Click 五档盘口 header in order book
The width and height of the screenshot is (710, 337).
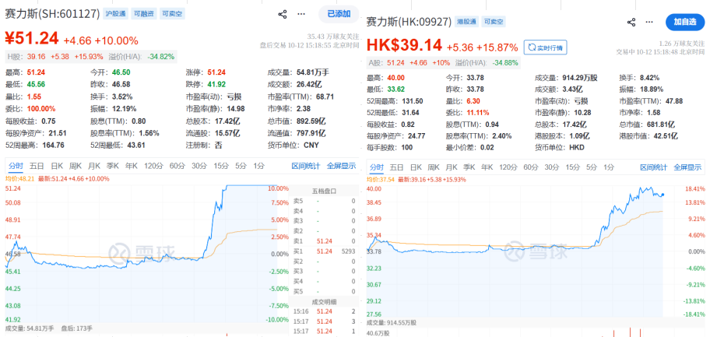324,191
